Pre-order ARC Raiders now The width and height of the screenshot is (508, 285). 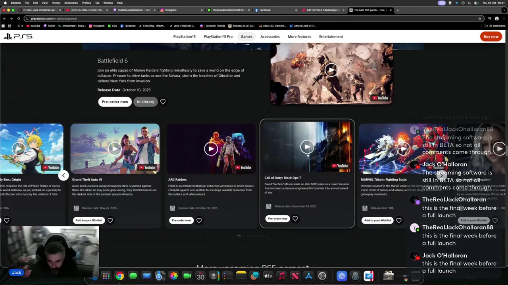(x=181, y=220)
